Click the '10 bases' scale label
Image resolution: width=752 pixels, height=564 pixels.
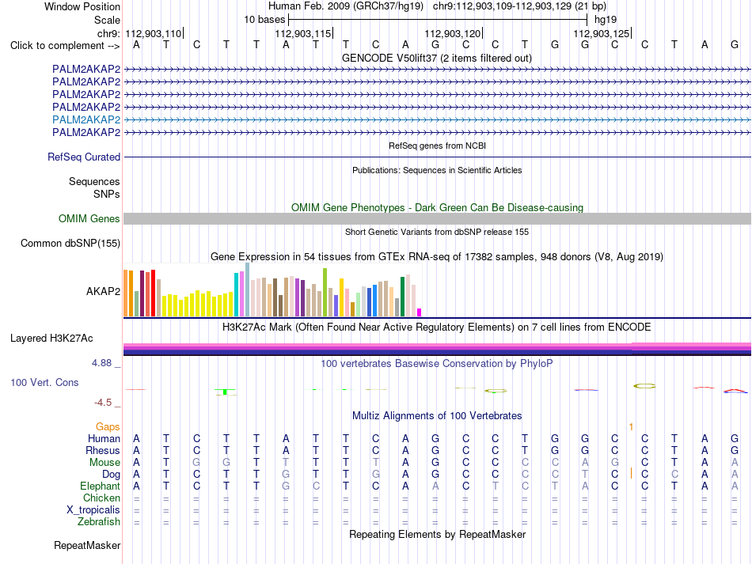[264, 20]
